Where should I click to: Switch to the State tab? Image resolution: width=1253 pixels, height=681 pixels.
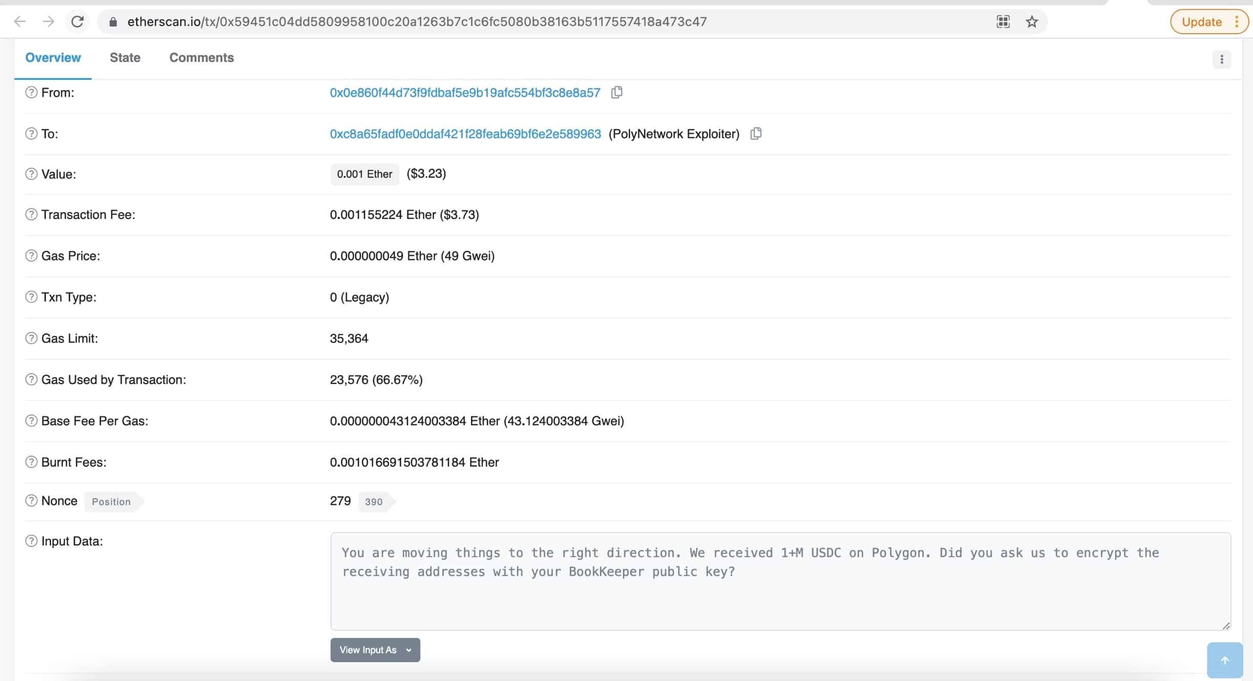[x=124, y=57]
